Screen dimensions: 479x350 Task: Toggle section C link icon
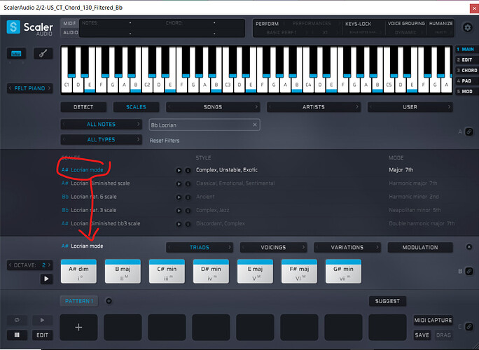469,326
